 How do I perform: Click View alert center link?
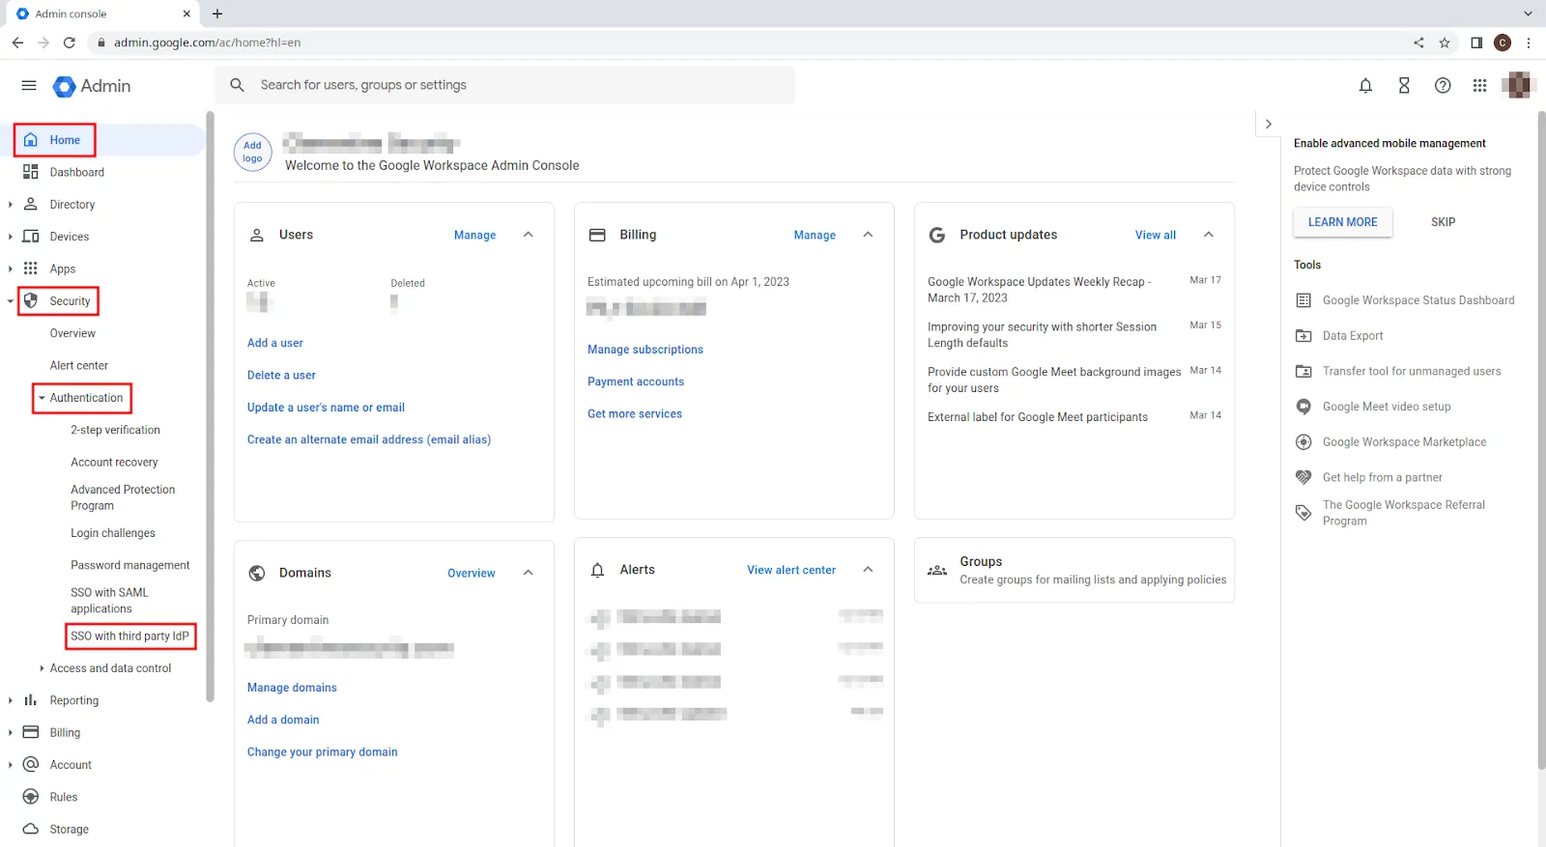(791, 570)
